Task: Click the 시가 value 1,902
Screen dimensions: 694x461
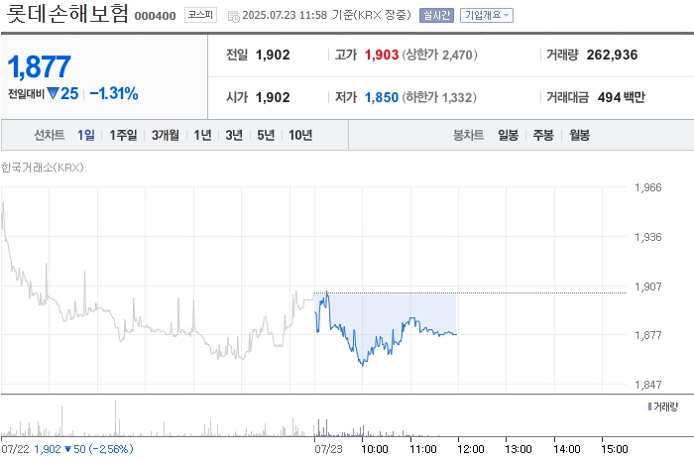Action: pos(273,97)
